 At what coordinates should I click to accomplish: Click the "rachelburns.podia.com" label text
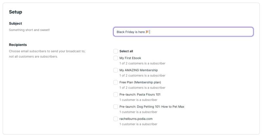[x=136, y=118]
